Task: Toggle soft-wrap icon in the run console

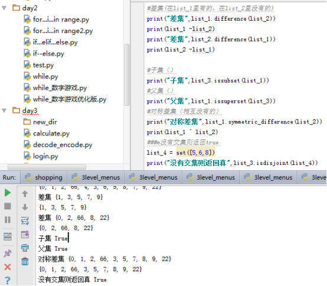Action: [25, 220]
